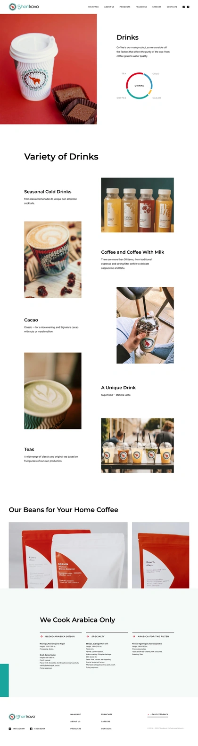Click the arrow beside Blend Arabica 50/50%
The image size is (198, 746).
pyautogui.click(x=41, y=636)
